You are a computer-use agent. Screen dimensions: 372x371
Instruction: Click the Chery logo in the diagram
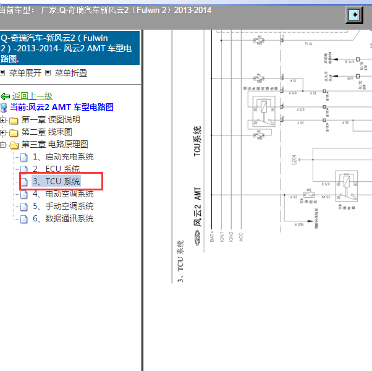(x=197, y=238)
